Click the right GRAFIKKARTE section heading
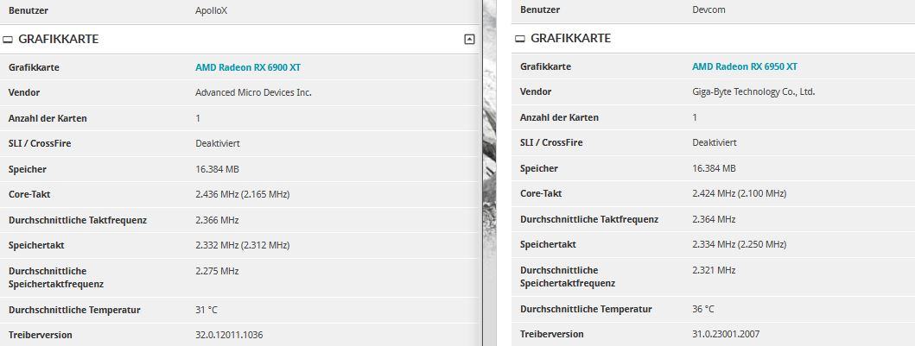Screen dimensions: 915x346 (x=570, y=38)
